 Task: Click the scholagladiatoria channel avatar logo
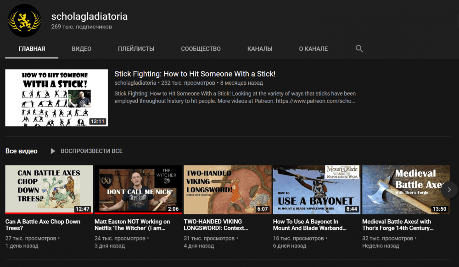tap(24, 21)
